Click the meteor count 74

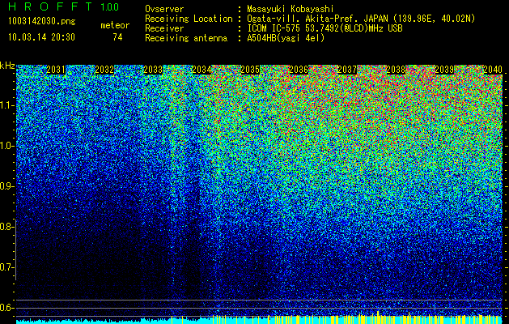point(117,37)
